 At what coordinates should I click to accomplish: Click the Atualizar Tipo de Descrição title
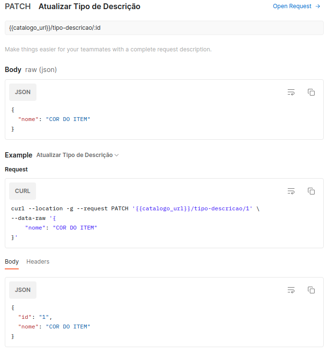click(90, 7)
